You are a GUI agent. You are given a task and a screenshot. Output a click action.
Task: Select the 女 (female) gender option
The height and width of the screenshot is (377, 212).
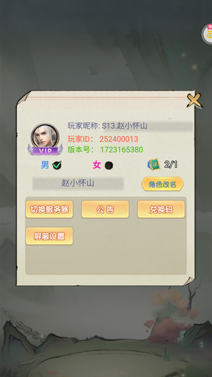tap(109, 165)
